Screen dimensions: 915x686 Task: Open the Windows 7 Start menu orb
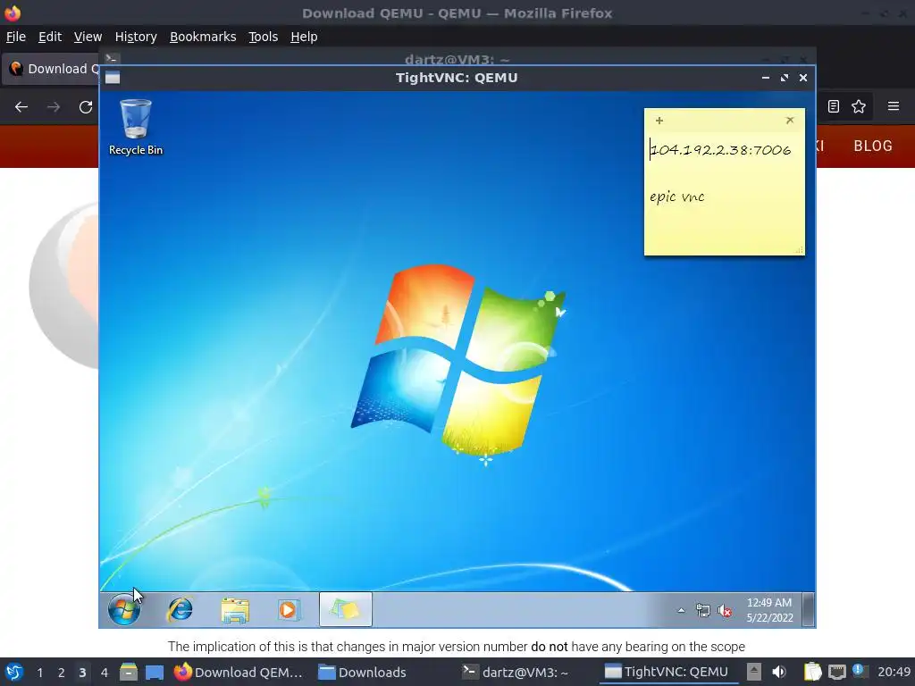(x=123, y=609)
